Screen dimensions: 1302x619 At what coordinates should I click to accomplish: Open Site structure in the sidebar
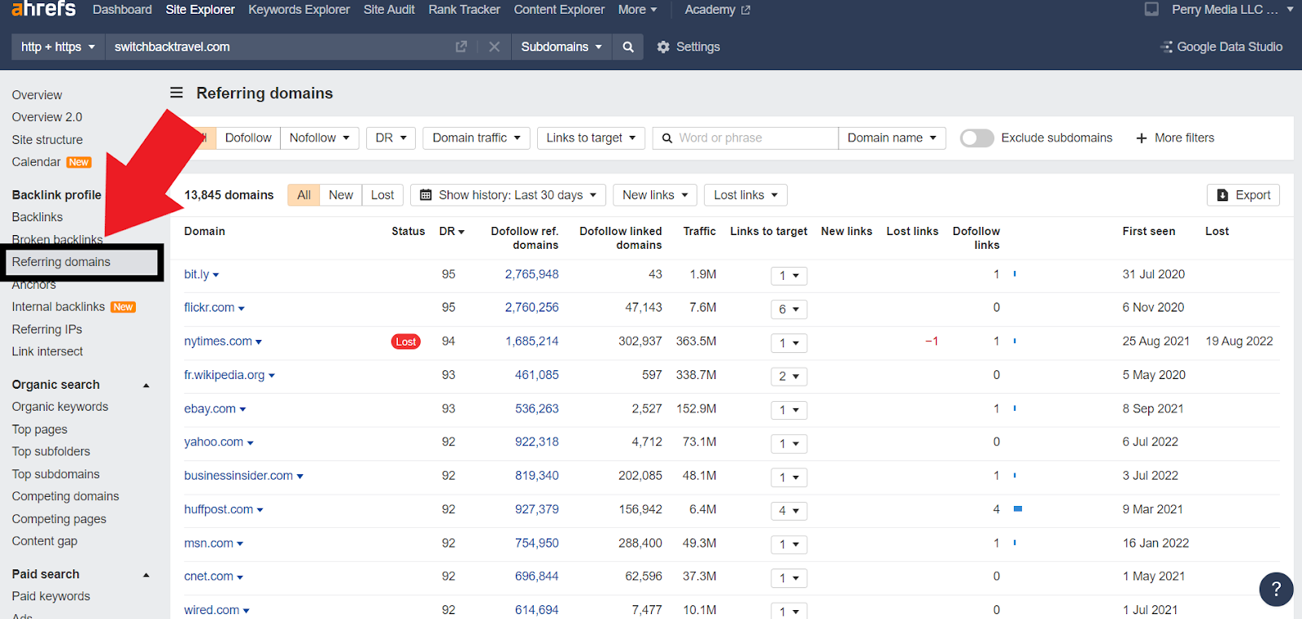(47, 140)
